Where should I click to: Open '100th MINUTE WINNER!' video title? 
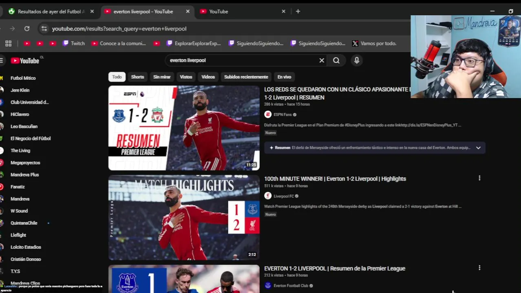pyautogui.click(x=335, y=179)
